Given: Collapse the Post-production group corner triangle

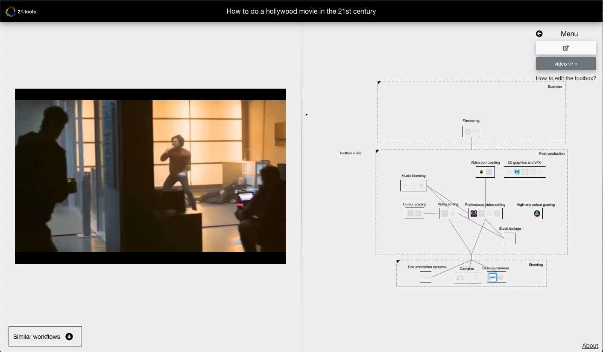Looking at the screenshot, I should [x=377, y=151].
